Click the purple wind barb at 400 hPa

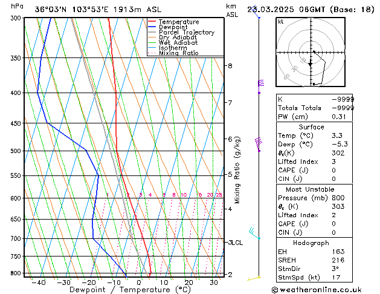coord(260,87)
